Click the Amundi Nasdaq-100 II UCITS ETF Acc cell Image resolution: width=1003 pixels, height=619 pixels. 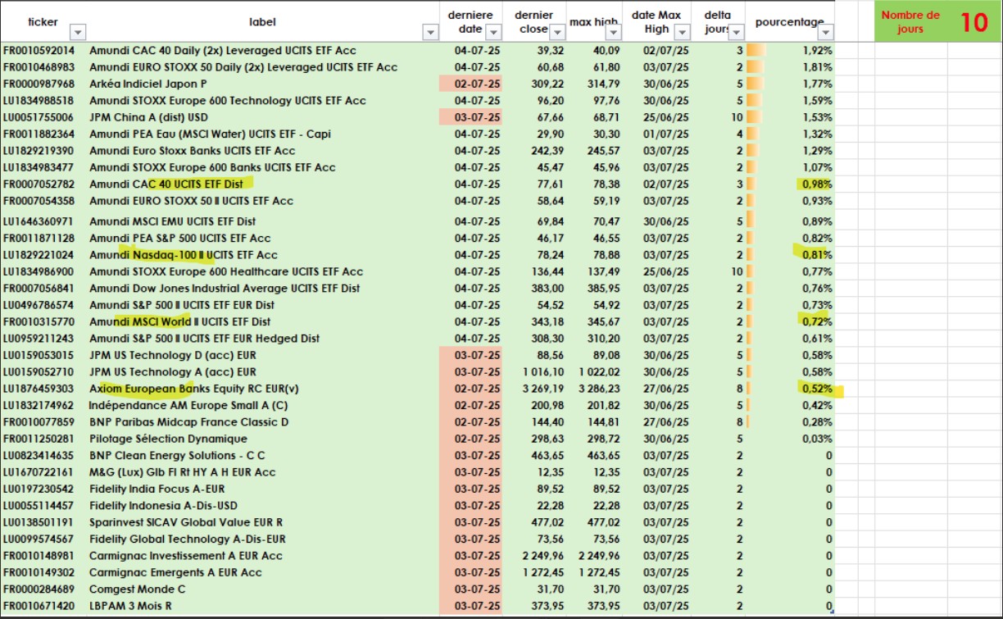183,255
